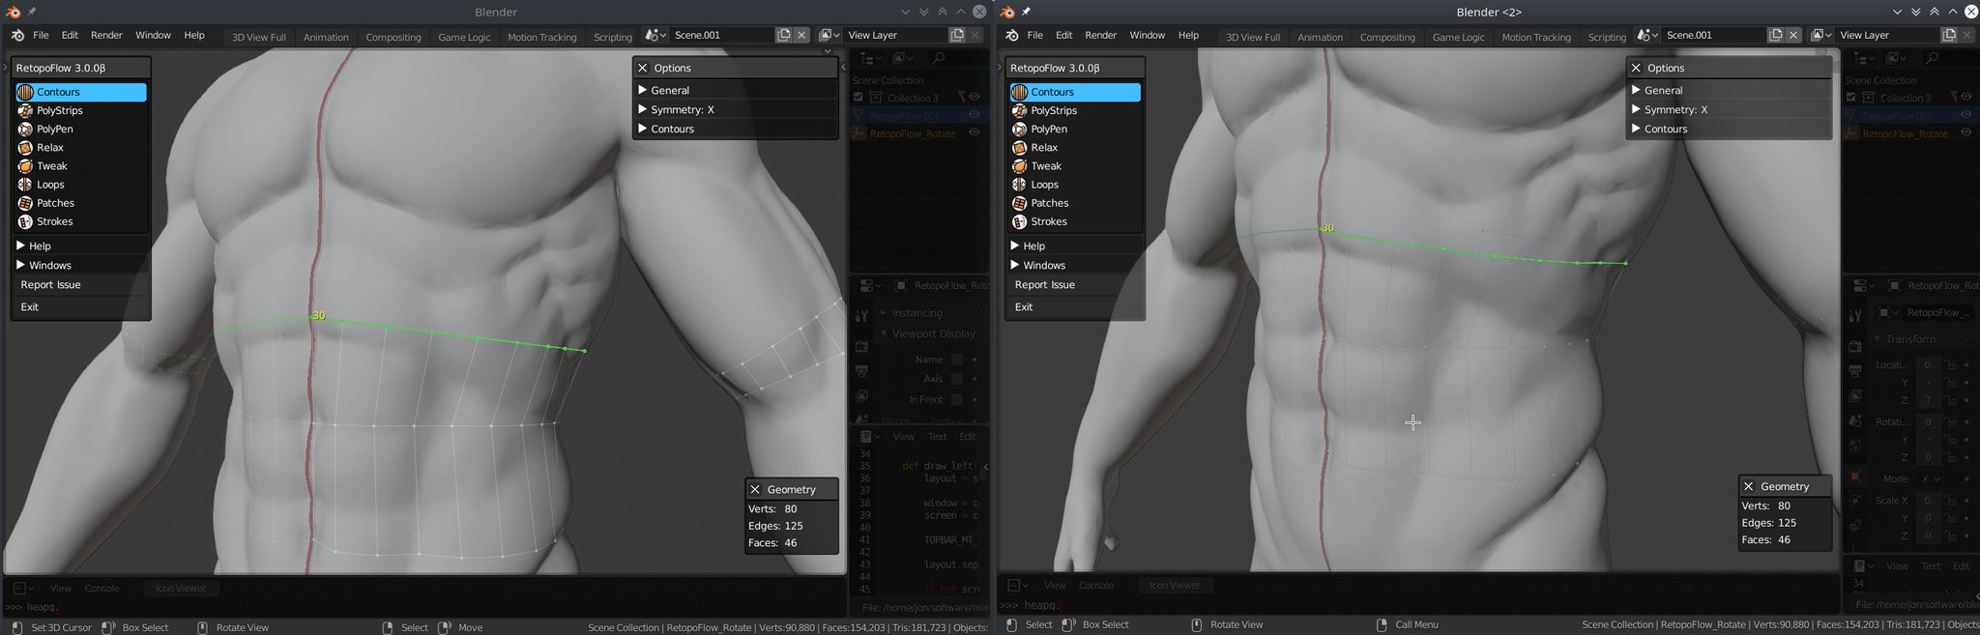Switch to Compositing tab in left Blender window
Image resolution: width=1980 pixels, height=635 pixels.
tap(393, 37)
